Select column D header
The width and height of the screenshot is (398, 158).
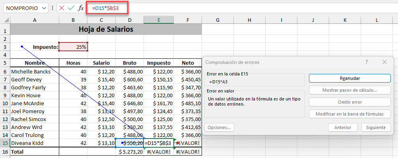pos(130,20)
